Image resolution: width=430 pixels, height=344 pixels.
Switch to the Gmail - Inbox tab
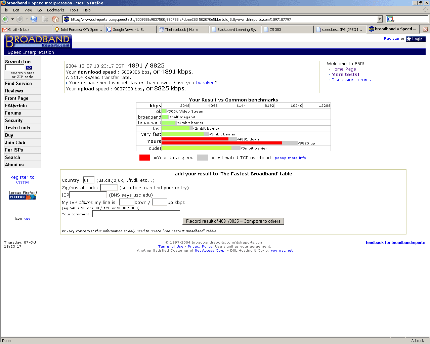click(26, 30)
